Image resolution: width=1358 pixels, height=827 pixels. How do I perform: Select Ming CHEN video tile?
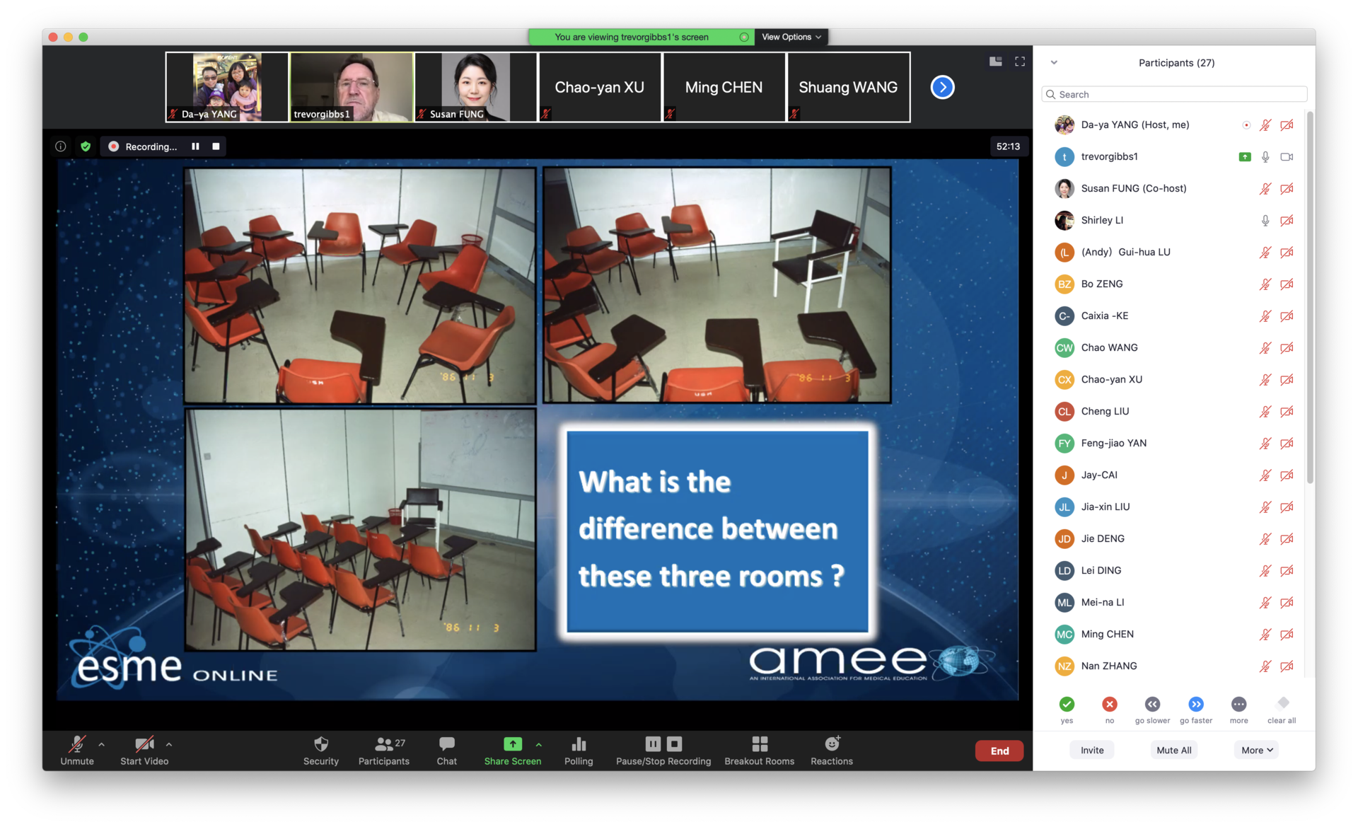[724, 87]
